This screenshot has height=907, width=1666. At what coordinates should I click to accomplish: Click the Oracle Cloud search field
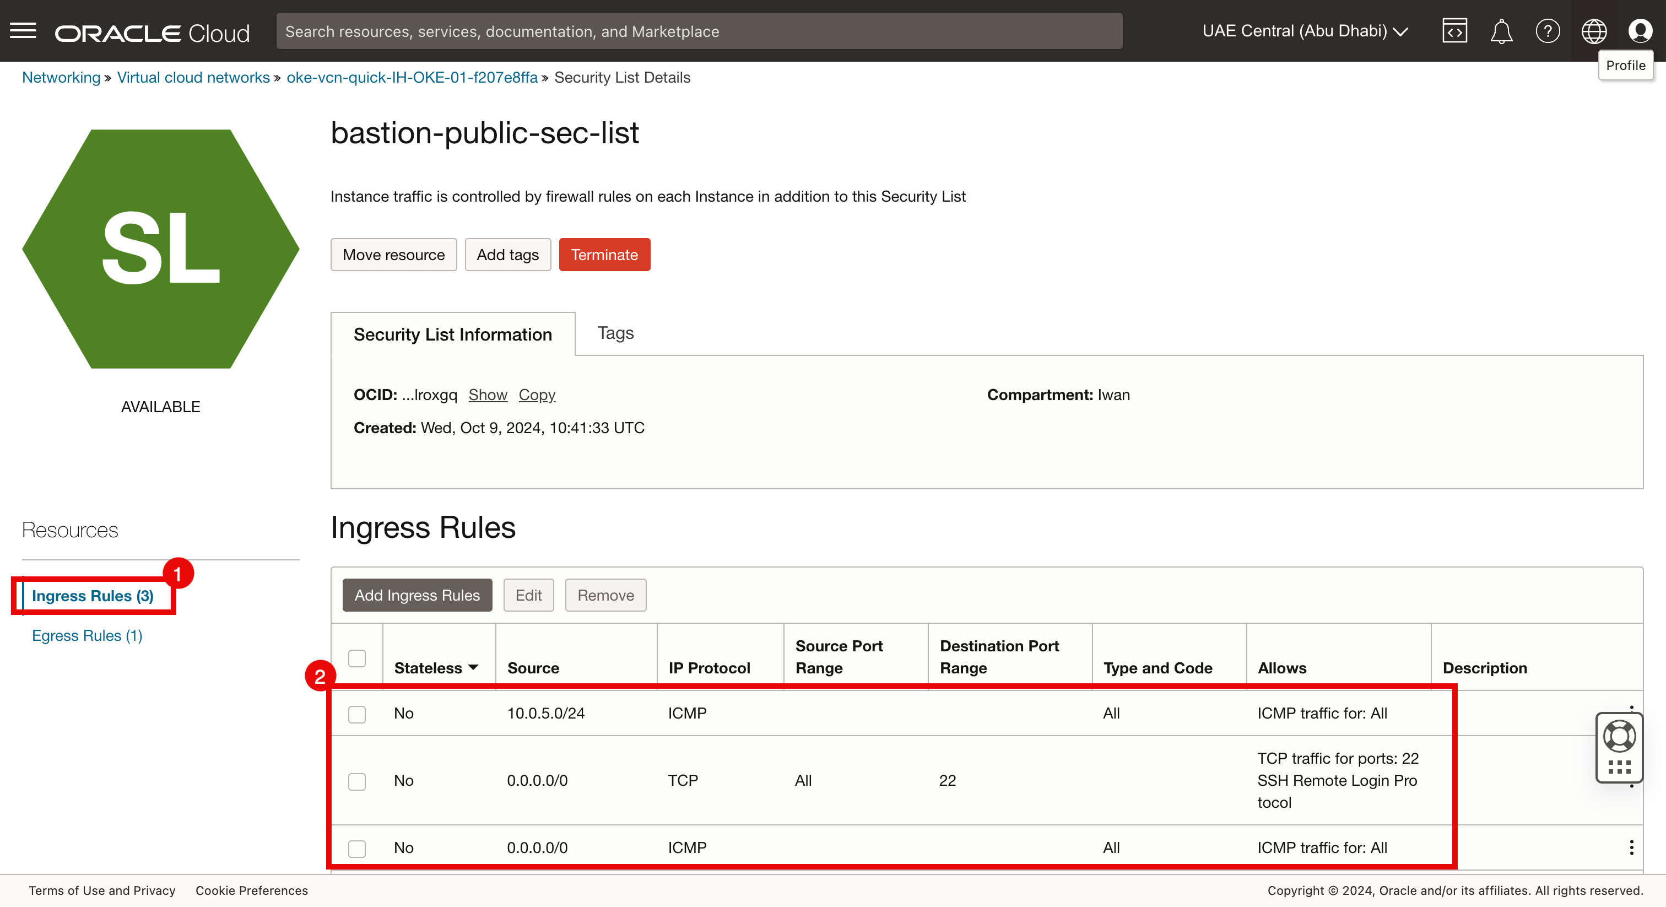click(x=699, y=31)
